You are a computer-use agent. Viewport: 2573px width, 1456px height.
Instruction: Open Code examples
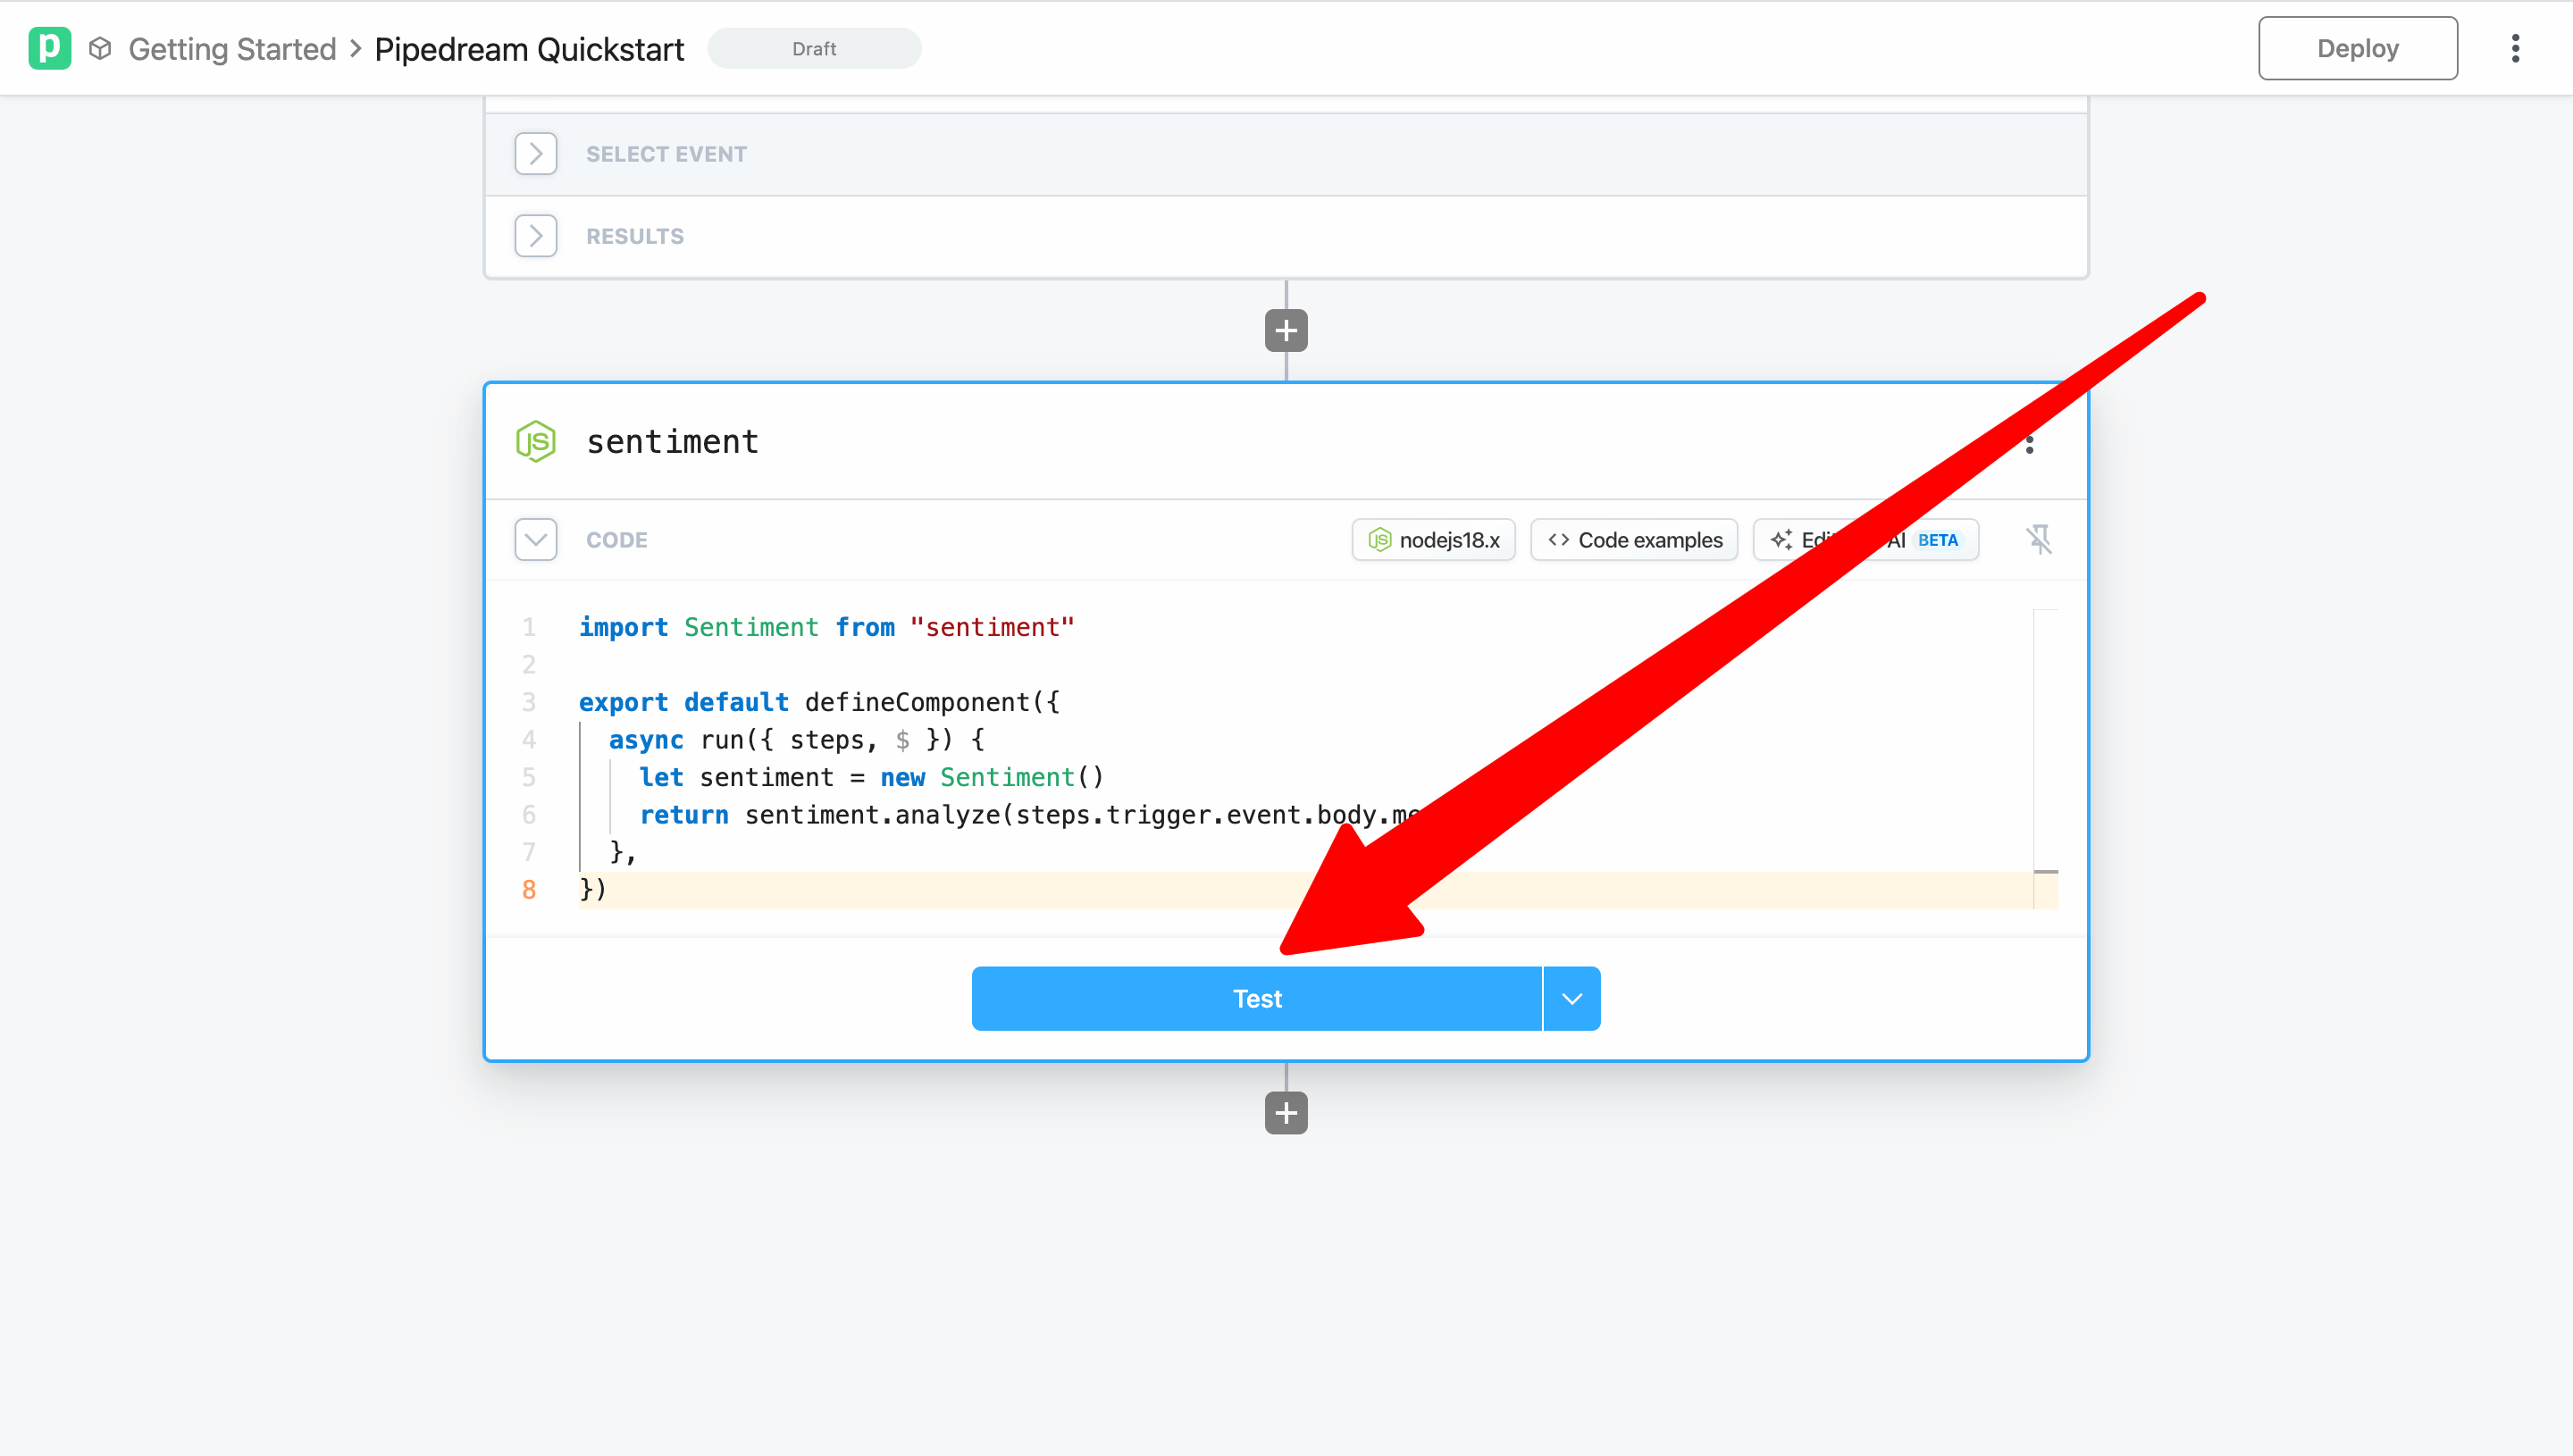point(1633,539)
